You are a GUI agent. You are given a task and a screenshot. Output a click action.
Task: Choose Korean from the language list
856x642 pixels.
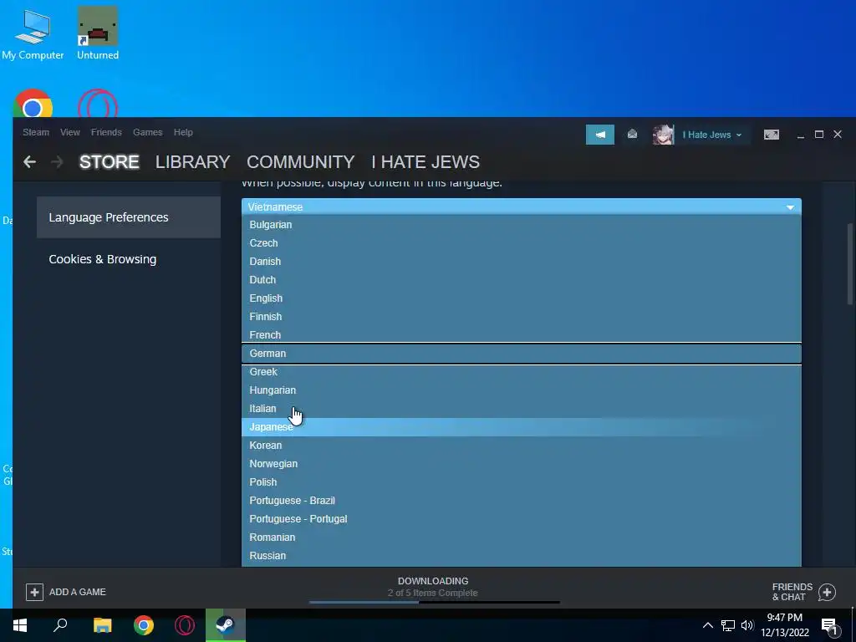coord(522,446)
